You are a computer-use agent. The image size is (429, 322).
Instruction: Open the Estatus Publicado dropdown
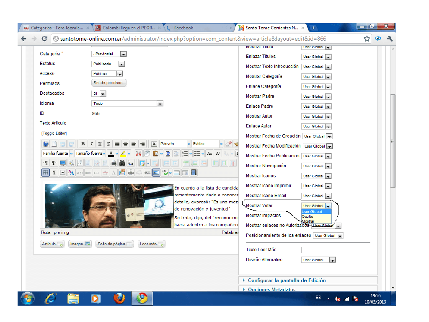108,64
